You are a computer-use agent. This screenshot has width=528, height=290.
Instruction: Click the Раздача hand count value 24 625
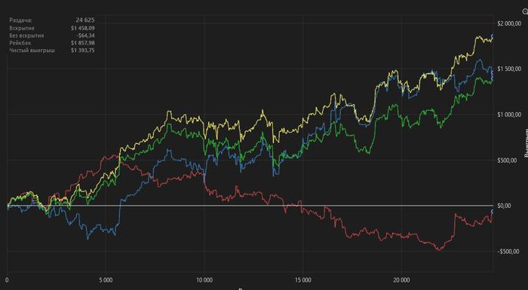(x=84, y=20)
